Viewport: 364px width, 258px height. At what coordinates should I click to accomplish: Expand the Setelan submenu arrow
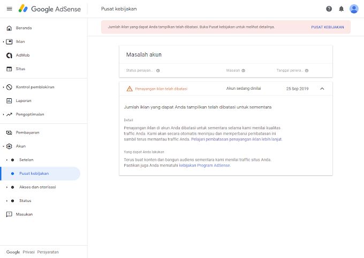click(7, 160)
